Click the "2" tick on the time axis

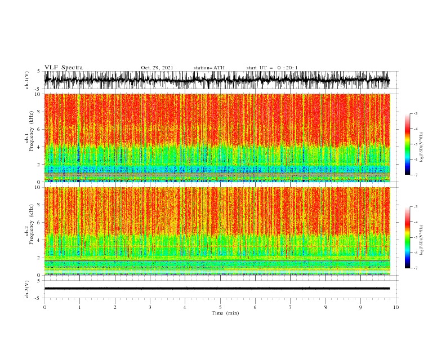click(x=115, y=307)
